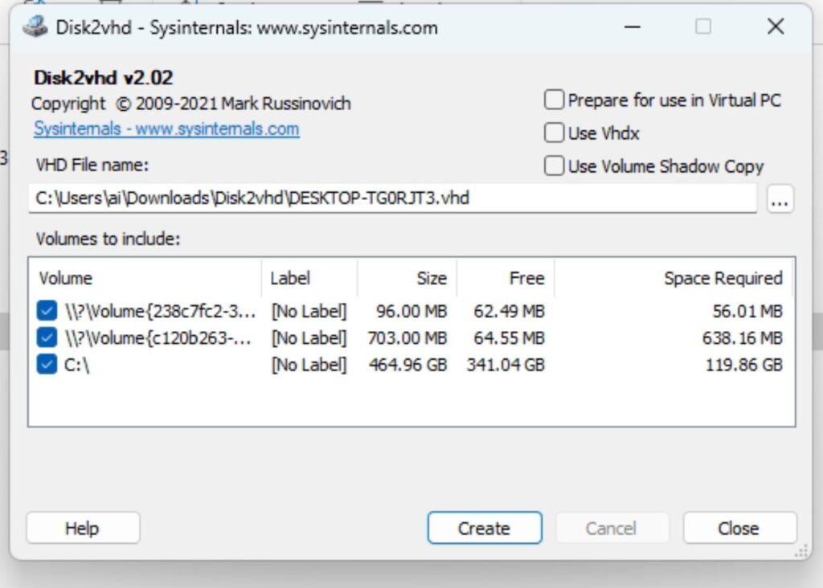The width and height of the screenshot is (823, 588).
Task: Enable Prepare for use in Virtual PC
Action: coord(555,100)
